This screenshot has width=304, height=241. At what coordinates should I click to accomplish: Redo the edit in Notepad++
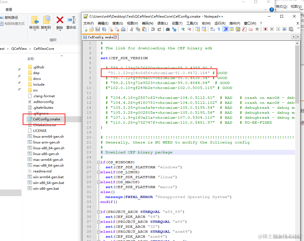coord(159,29)
